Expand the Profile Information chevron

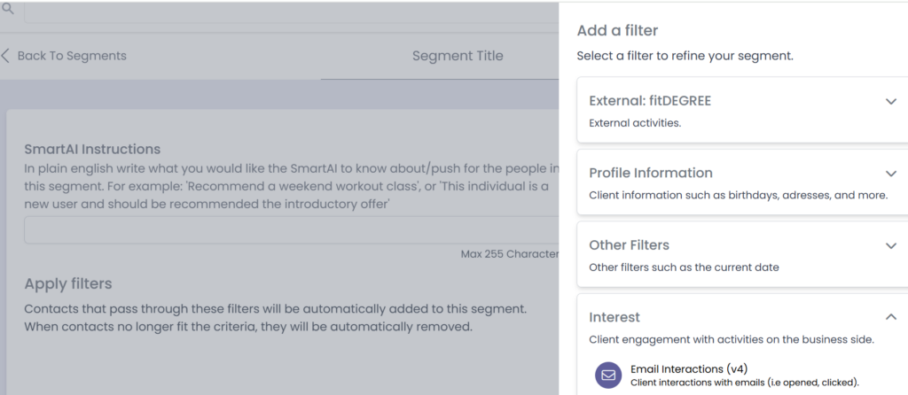[891, 173]
